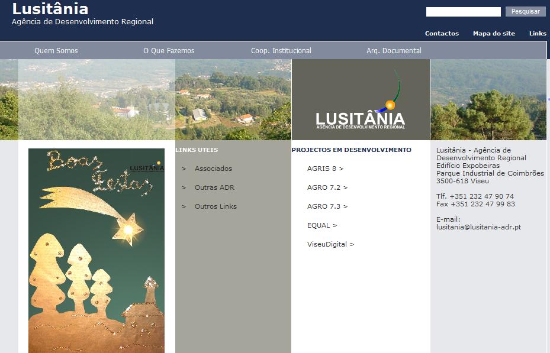Click Agência de Desenvolvimento Regional subtitle

coord(82,21)
